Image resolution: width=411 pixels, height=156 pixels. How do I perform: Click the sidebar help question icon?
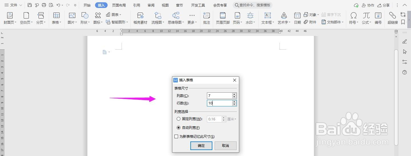click(x=404, y=72)
